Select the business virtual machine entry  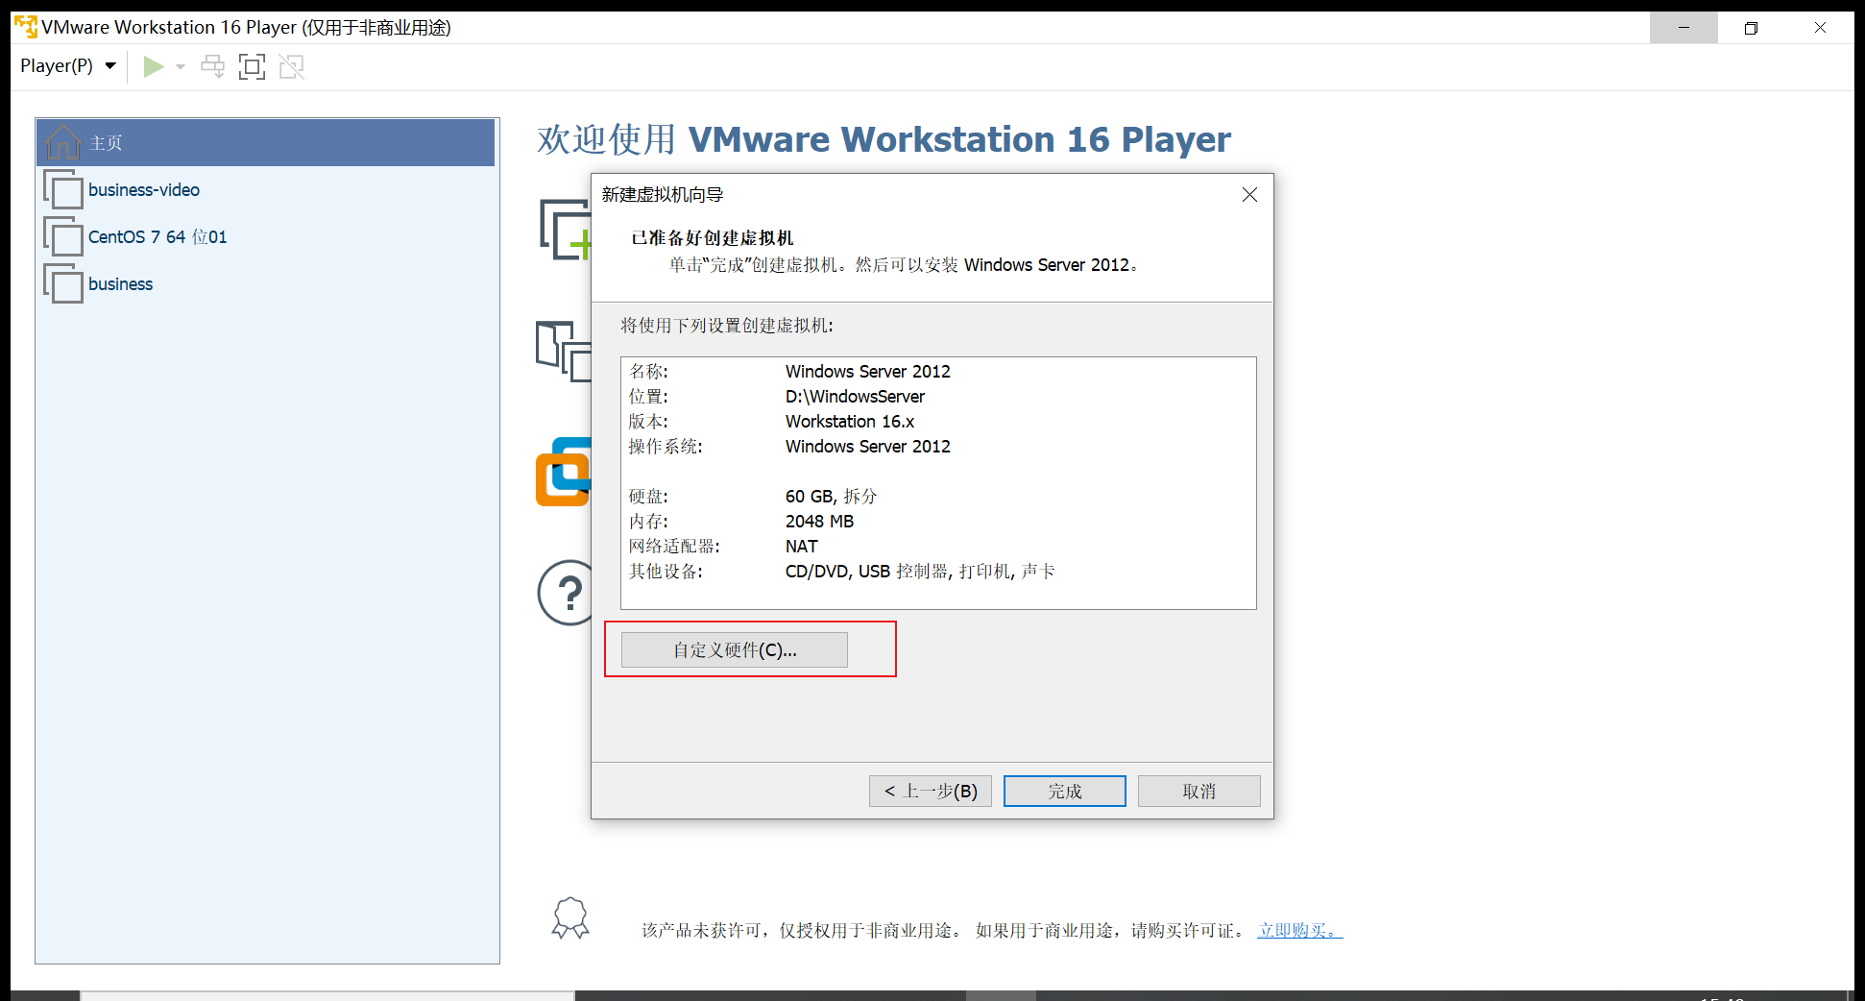pyautogui.click(x=120, y=283)
